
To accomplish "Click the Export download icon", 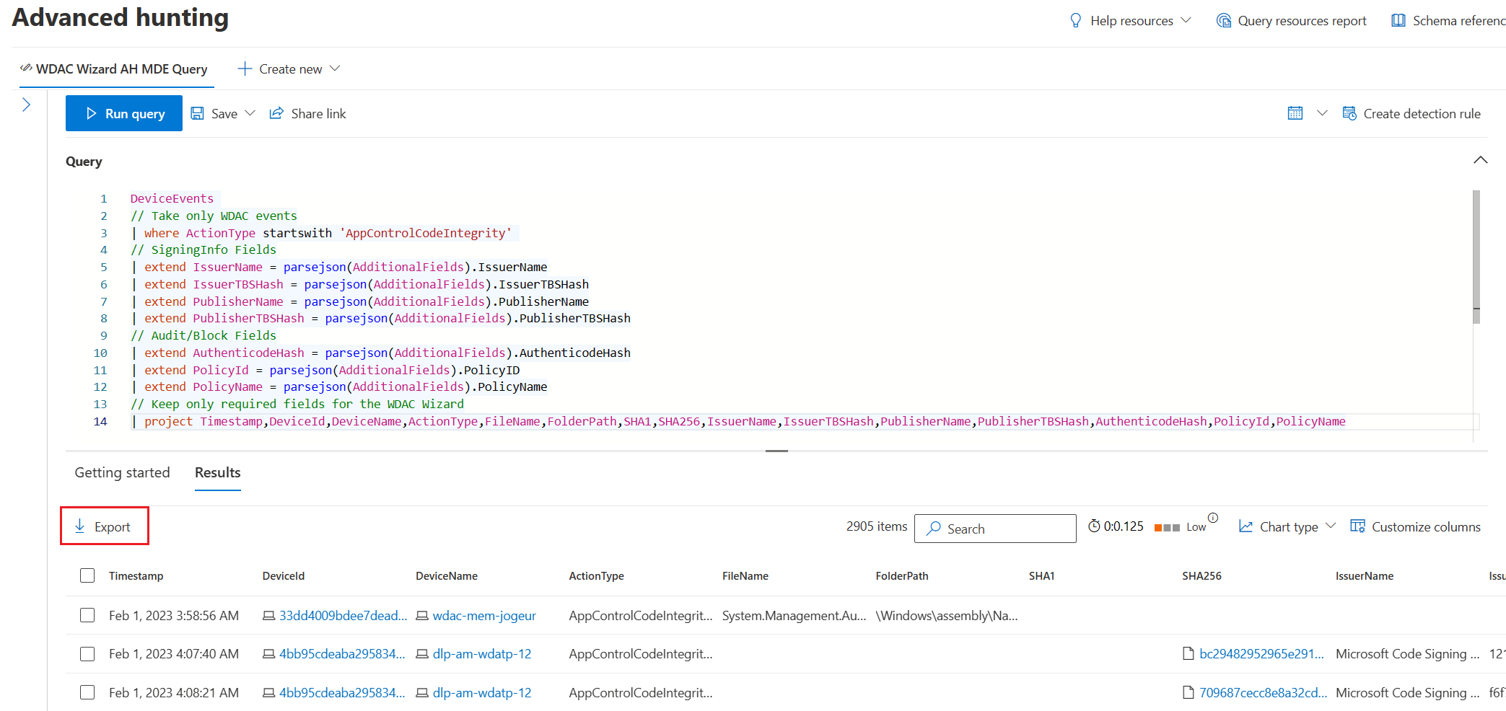I will point(80,526).
